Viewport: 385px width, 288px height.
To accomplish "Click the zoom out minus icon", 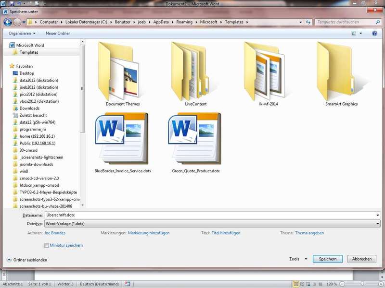I will (x=342, y=284).
